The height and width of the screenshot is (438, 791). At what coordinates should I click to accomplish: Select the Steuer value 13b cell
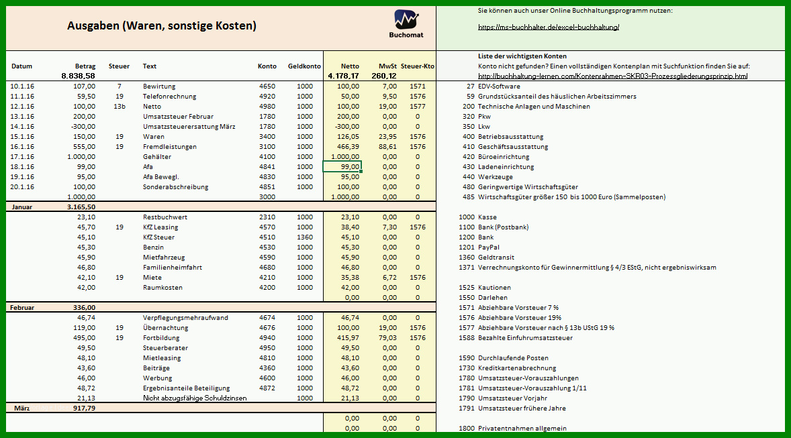point(120,107)
